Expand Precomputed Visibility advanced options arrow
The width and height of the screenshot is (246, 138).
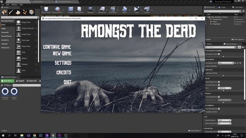point(223,57)
